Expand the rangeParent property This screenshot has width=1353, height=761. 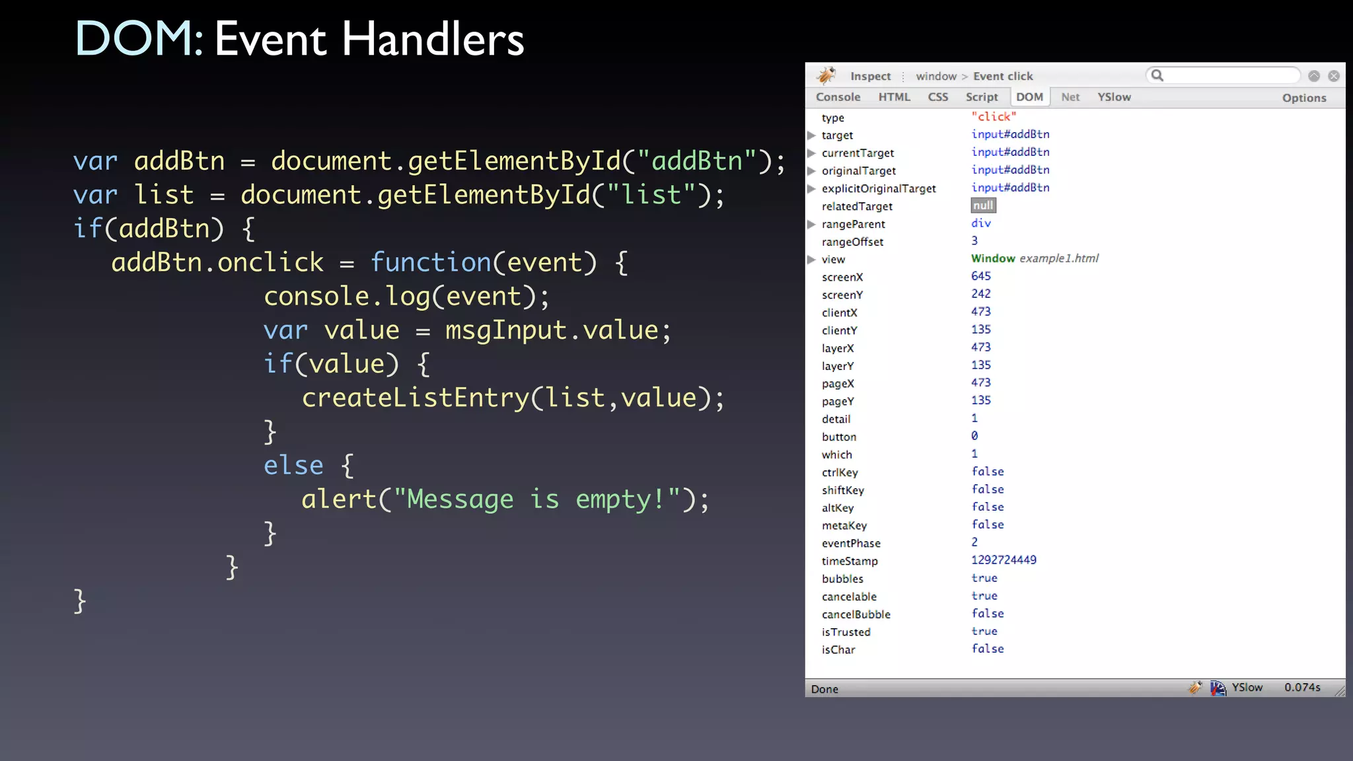coord(811,225)
